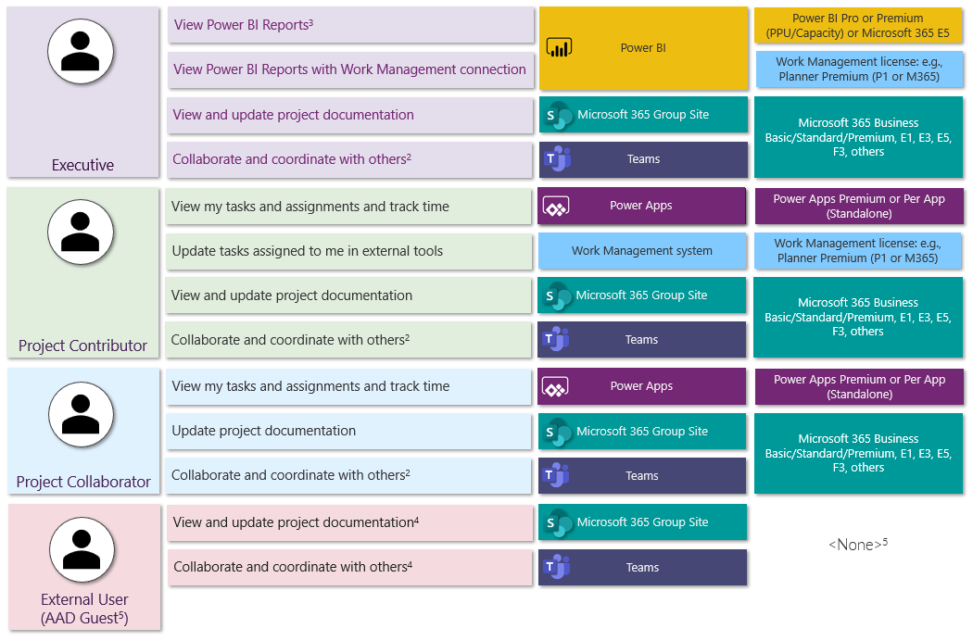
Task: Click SharePoint icon in the External User section
Action: 559,523
